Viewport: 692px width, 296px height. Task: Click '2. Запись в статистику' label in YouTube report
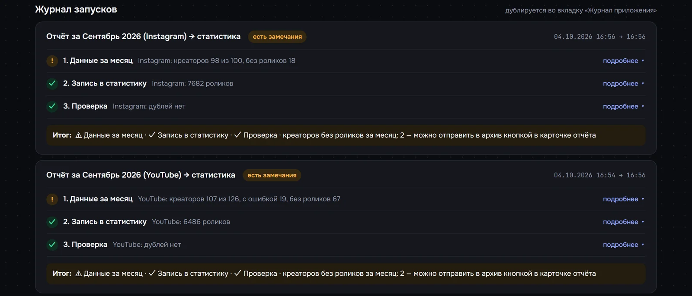tap(105, 222)
